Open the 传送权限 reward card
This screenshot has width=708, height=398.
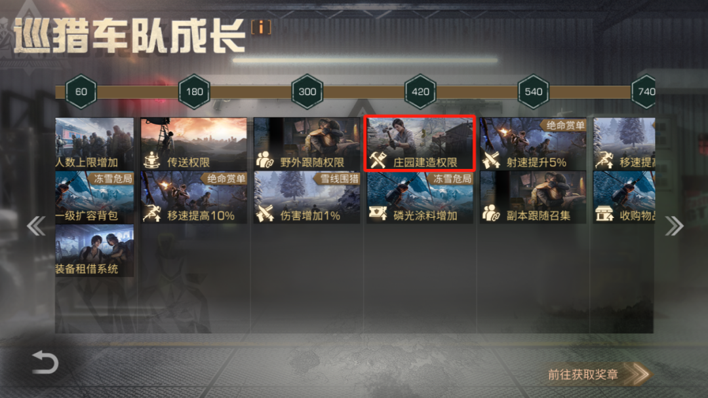(193, 143)
